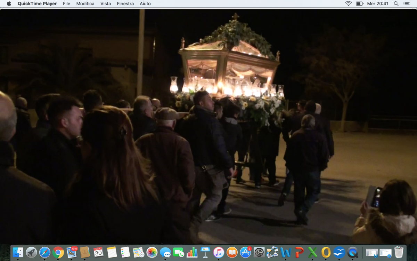Open the Modifica menu

85,3
